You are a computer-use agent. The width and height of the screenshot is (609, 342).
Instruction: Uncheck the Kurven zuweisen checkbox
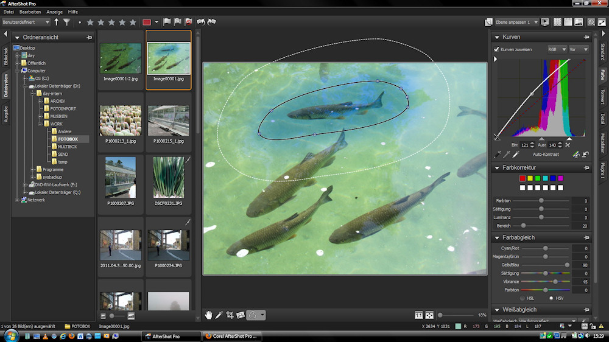click(x=496, y=49)
